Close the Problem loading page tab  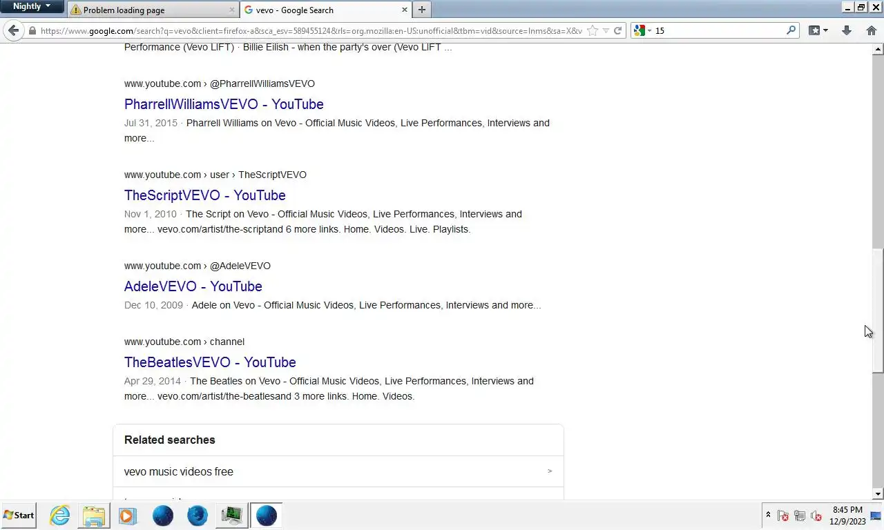(x=231, y=10)
